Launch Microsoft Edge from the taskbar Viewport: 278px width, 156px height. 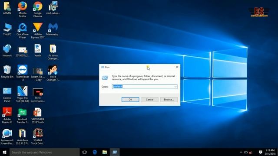(95, 152)
